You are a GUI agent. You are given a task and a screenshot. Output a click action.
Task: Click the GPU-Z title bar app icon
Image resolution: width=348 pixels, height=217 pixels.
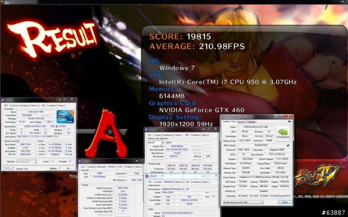point(222,117)
